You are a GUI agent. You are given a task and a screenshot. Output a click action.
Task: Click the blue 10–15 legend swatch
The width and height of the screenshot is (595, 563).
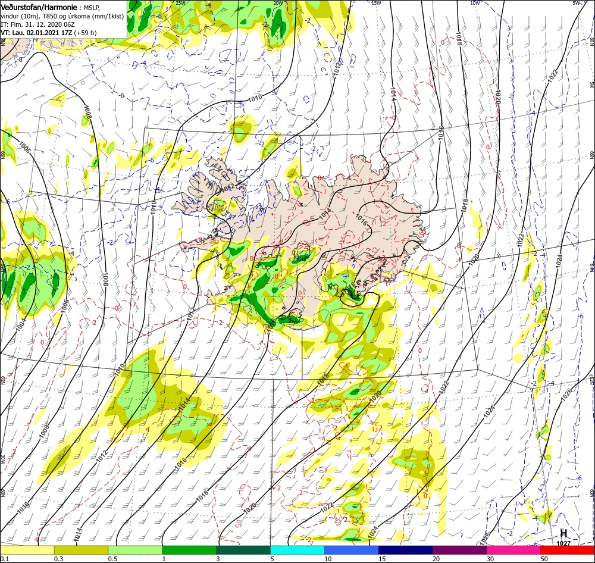pos(352,550)
